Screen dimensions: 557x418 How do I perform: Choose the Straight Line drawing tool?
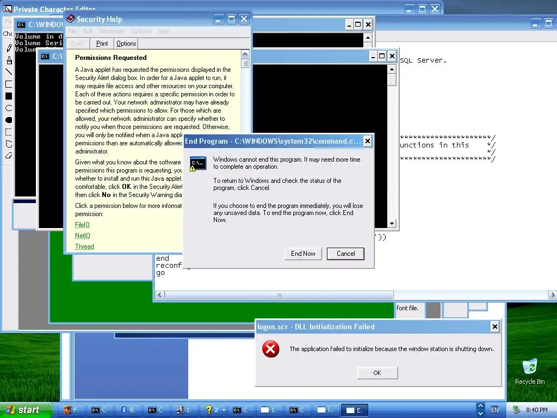coord(9,72)
